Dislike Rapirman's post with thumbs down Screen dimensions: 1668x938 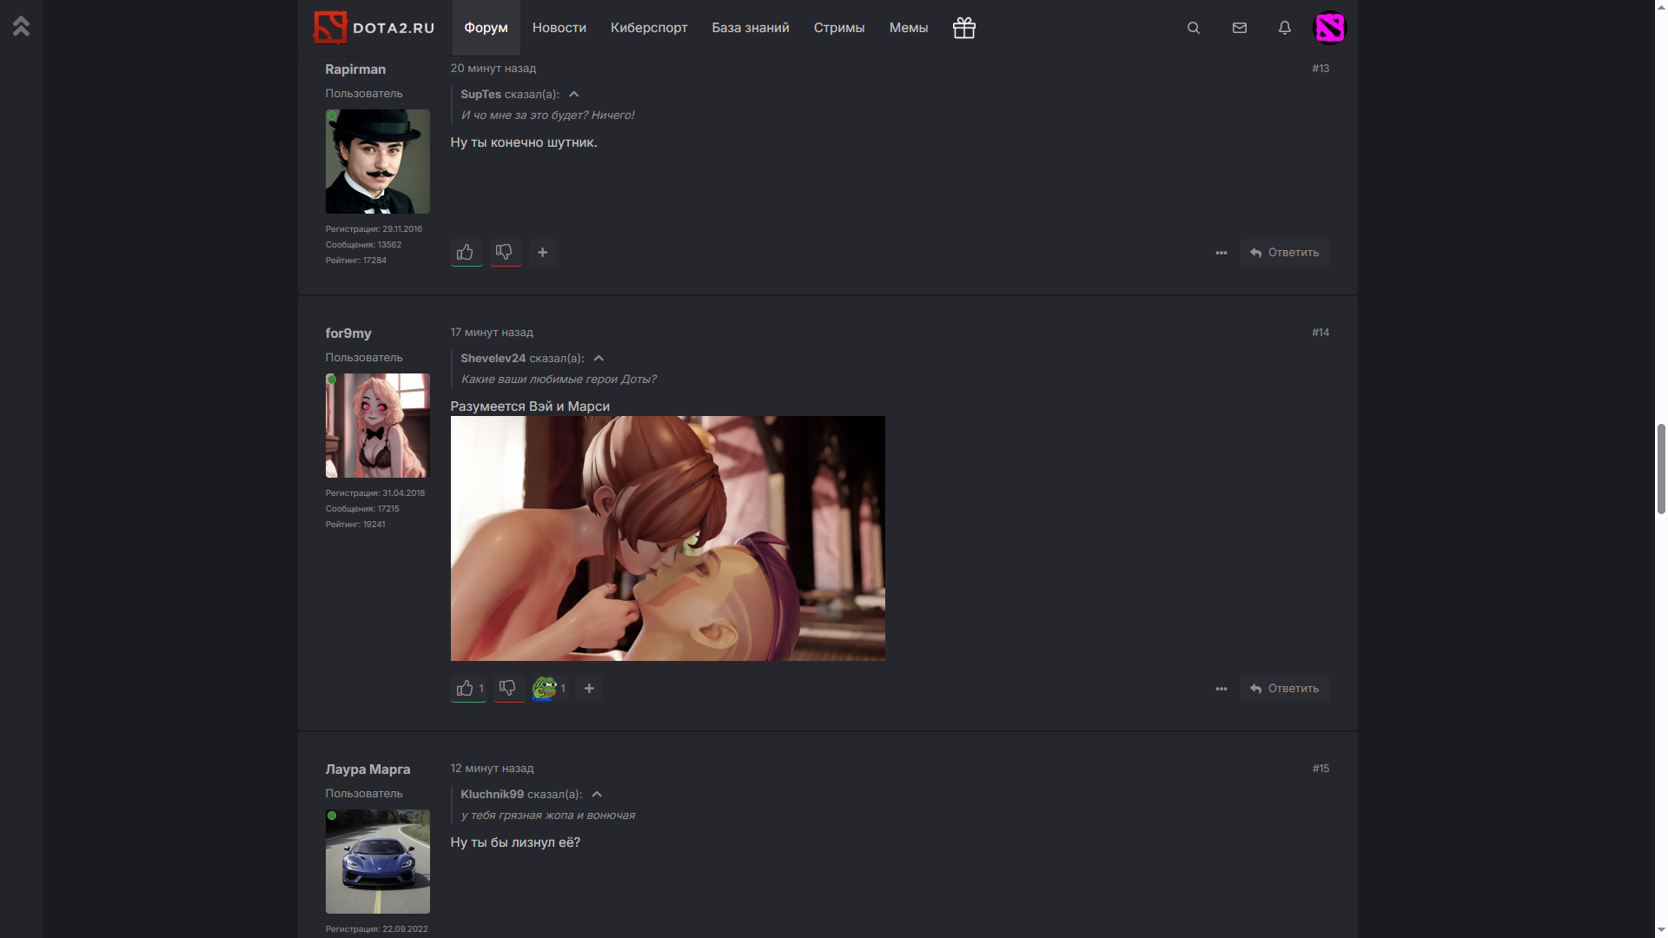point(505,253)
